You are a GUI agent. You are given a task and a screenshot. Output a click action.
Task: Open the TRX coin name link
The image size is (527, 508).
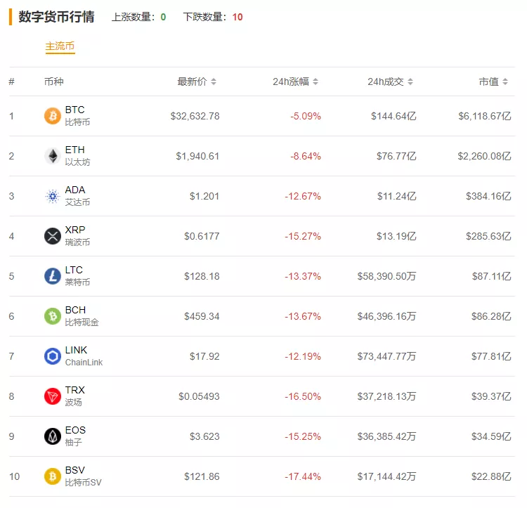(x=75, y=390)
